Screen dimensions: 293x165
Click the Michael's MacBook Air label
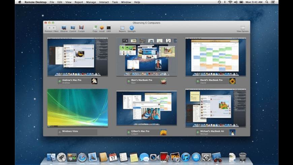[x=212, y=131]
